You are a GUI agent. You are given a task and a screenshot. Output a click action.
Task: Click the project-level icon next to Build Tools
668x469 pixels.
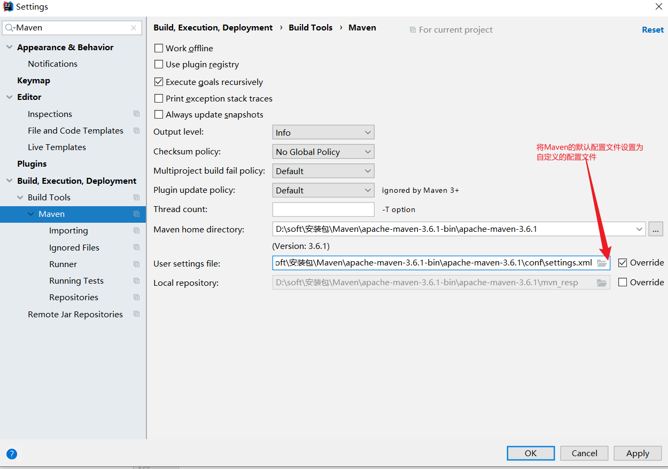[137, 197]
